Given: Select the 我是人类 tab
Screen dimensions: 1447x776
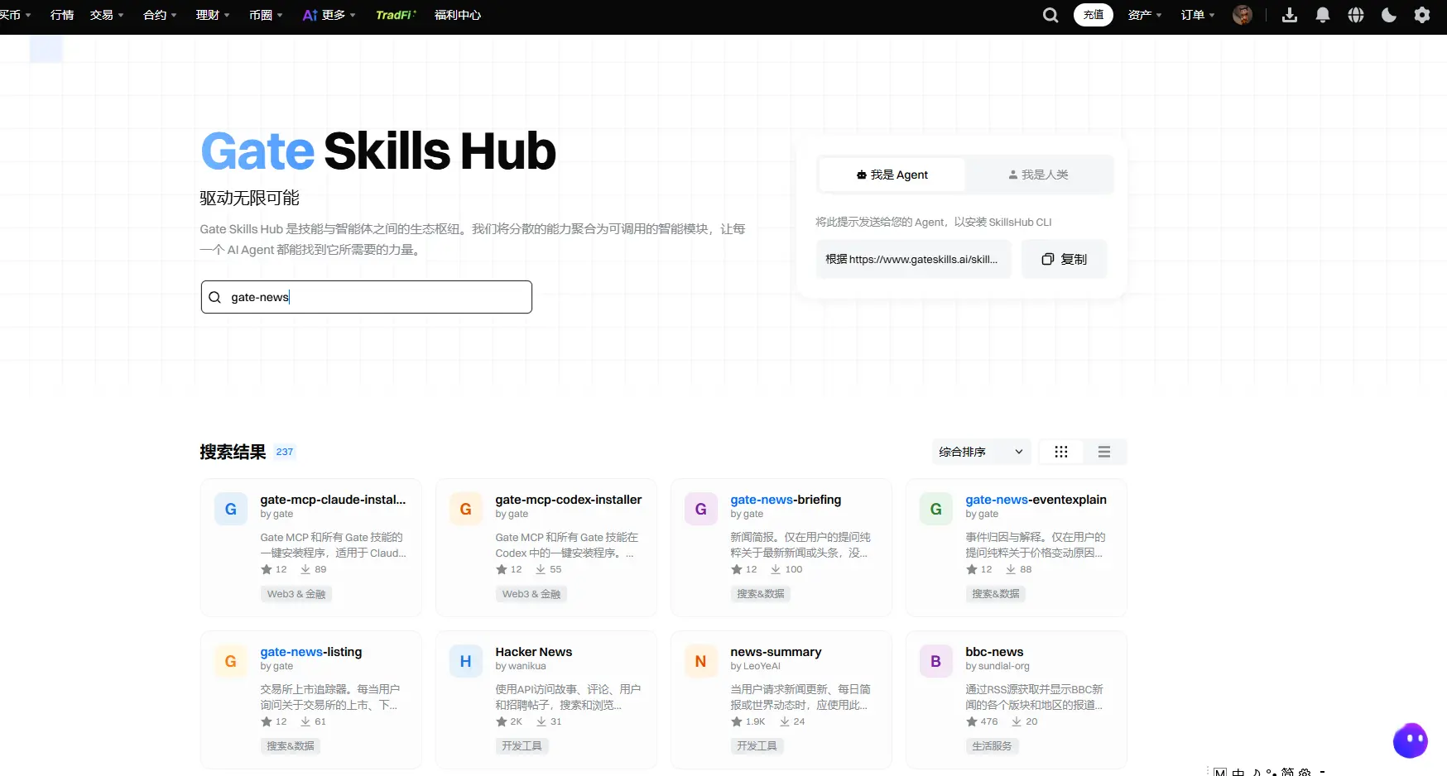Looking at the screenshot, I should [x=1038, y=175].
